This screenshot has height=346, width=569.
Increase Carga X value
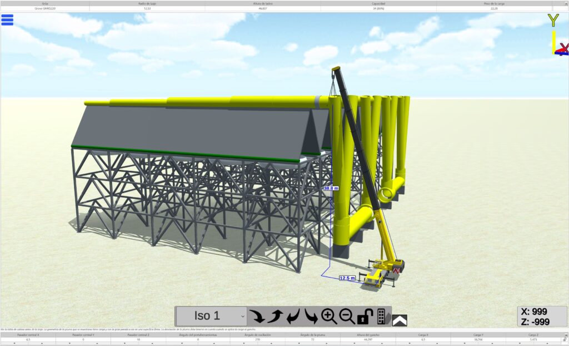point(437,343)
